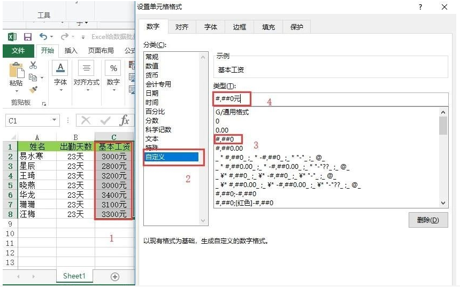The image size is (460, 287).
Task: Open the Clipboard pane launcher
Action: point(44,104)
